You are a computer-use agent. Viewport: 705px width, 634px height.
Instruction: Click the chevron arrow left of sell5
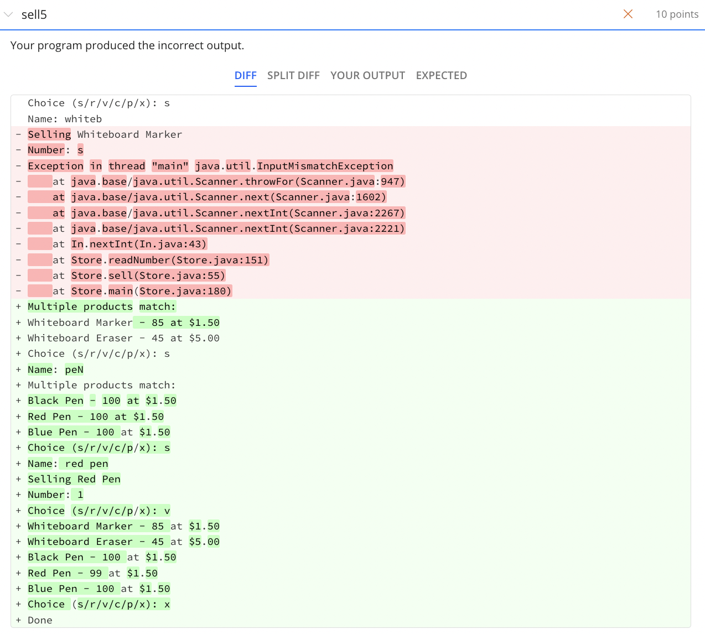[x=8, y=14]
